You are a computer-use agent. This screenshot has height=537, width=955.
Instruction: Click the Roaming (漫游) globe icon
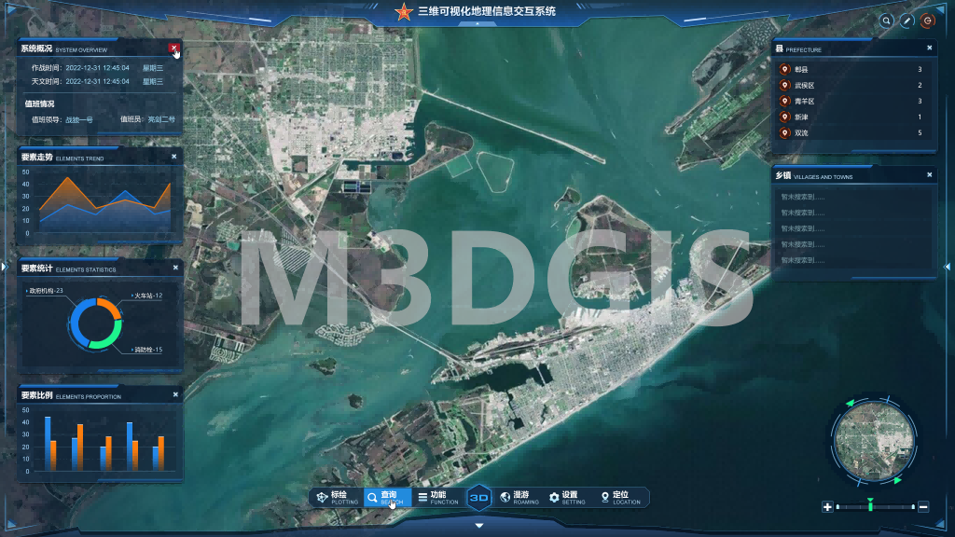pyautogui.click(x=505, y=499)
